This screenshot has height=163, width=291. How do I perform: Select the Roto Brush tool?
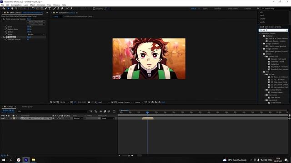[67, 9]
